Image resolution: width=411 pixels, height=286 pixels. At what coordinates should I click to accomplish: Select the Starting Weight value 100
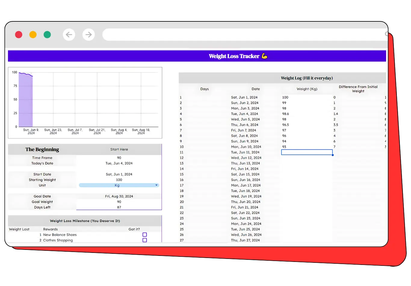click(119, 180)
